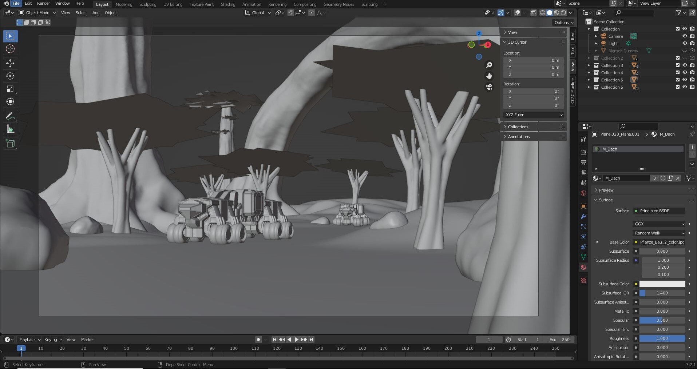Jump to the end of the timeline
Viewport: 697px width, 369px height.
coord(311,339)
